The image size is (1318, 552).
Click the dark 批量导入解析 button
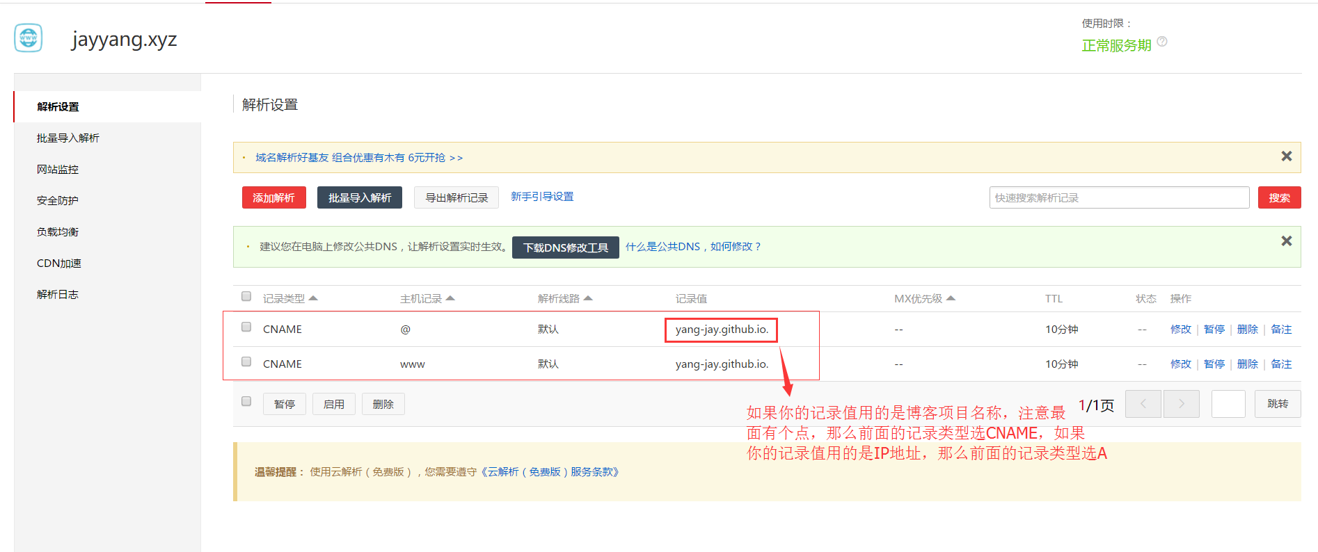360,197
